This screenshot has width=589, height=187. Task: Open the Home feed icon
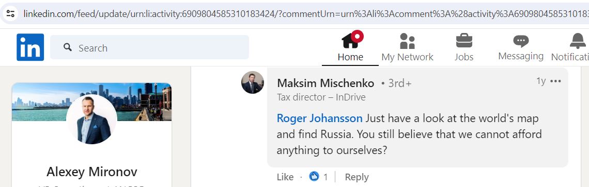click(350, 40)
